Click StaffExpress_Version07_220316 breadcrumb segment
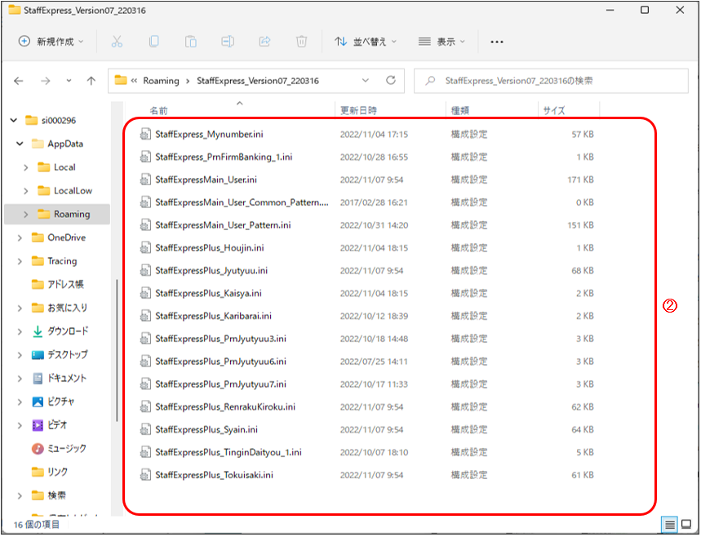The height and width of the screenshot is (537, 701). point(258,81)
